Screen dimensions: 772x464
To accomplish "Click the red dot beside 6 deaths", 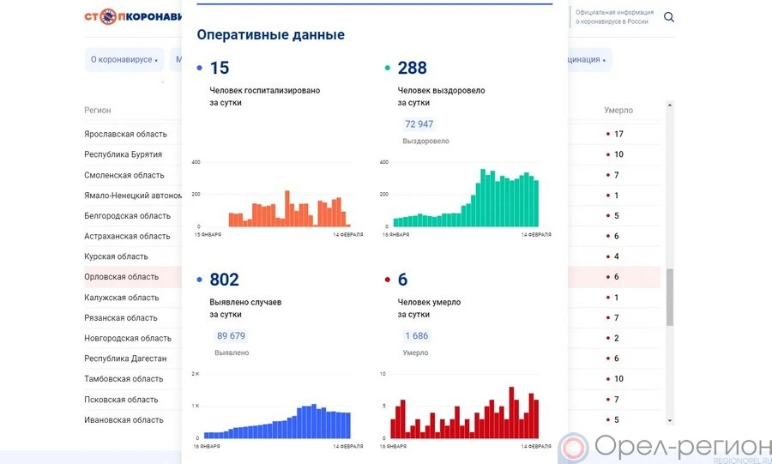I will [x=388, y=280].
